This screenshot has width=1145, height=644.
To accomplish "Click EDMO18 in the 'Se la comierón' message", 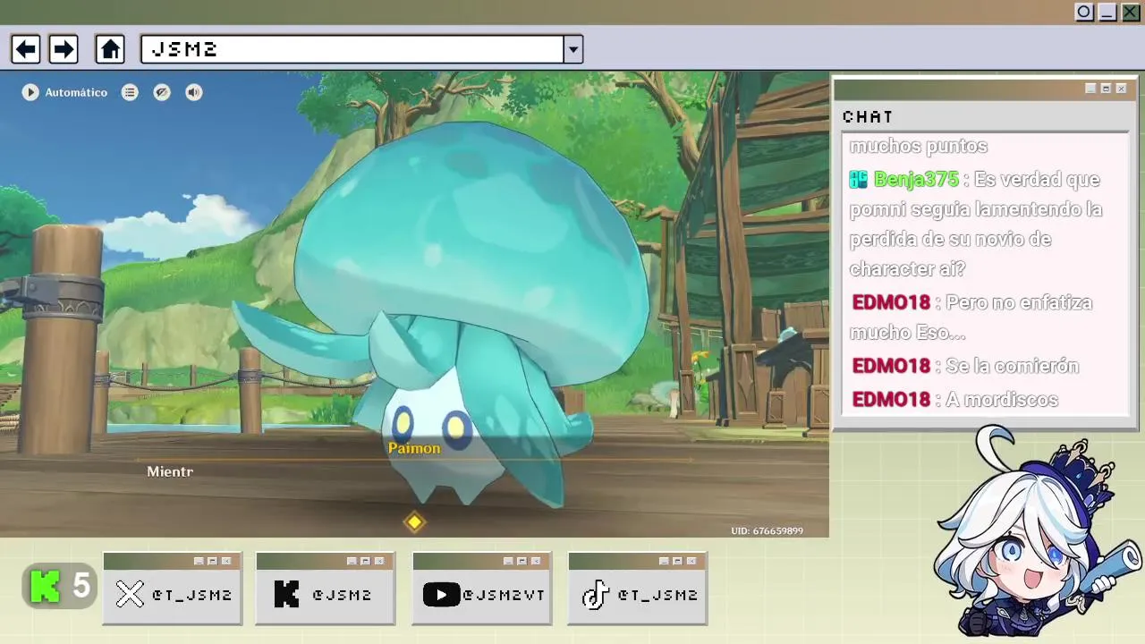I will click(891, 367).
